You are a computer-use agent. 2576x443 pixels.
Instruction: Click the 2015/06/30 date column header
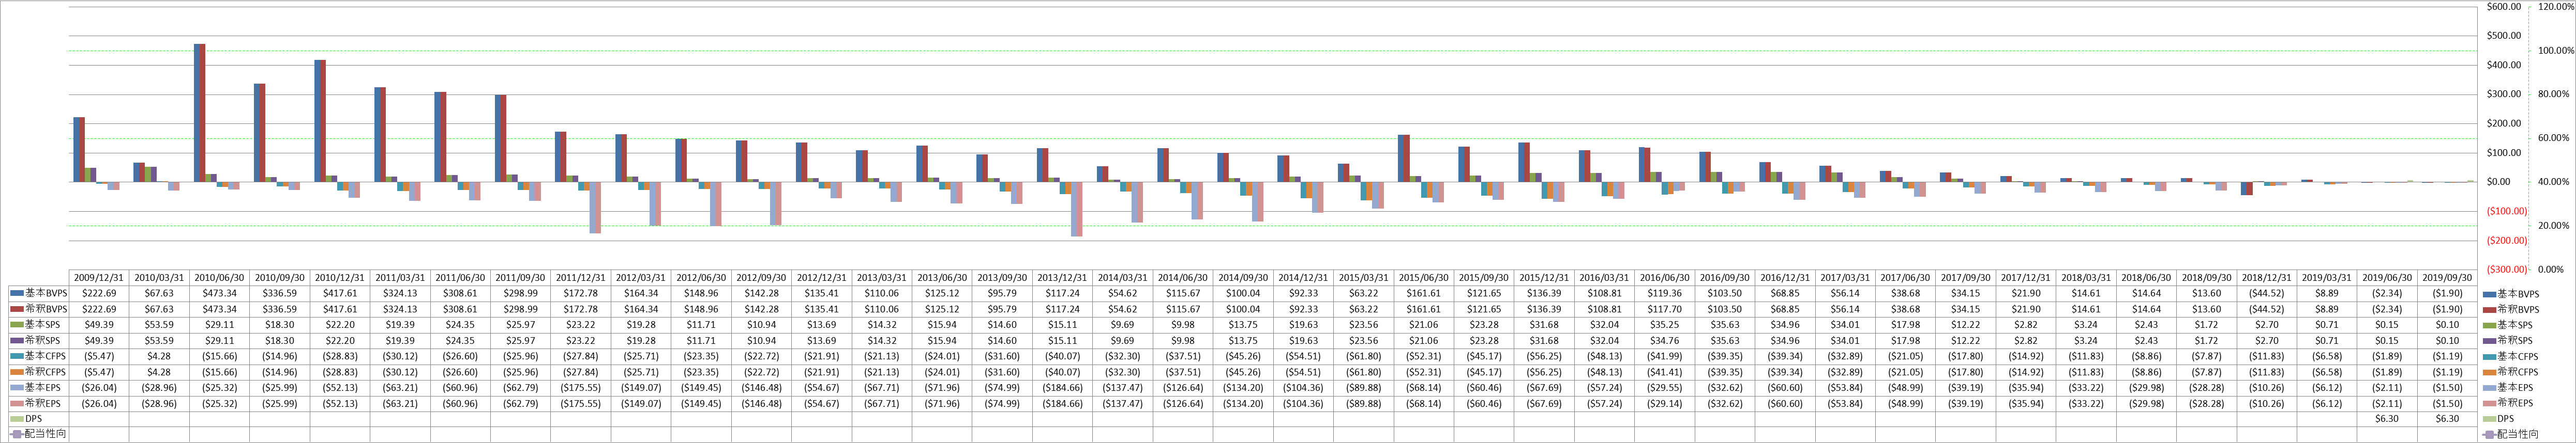1424,277
